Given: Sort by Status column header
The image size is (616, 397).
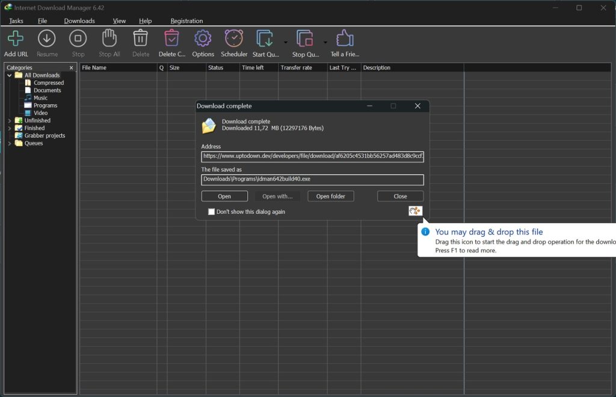Looking at the screenshot, I should [x=223, y=67].
